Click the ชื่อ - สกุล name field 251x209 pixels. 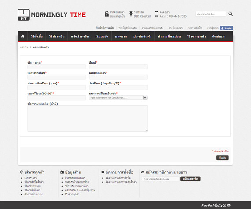tap(57, 67)
